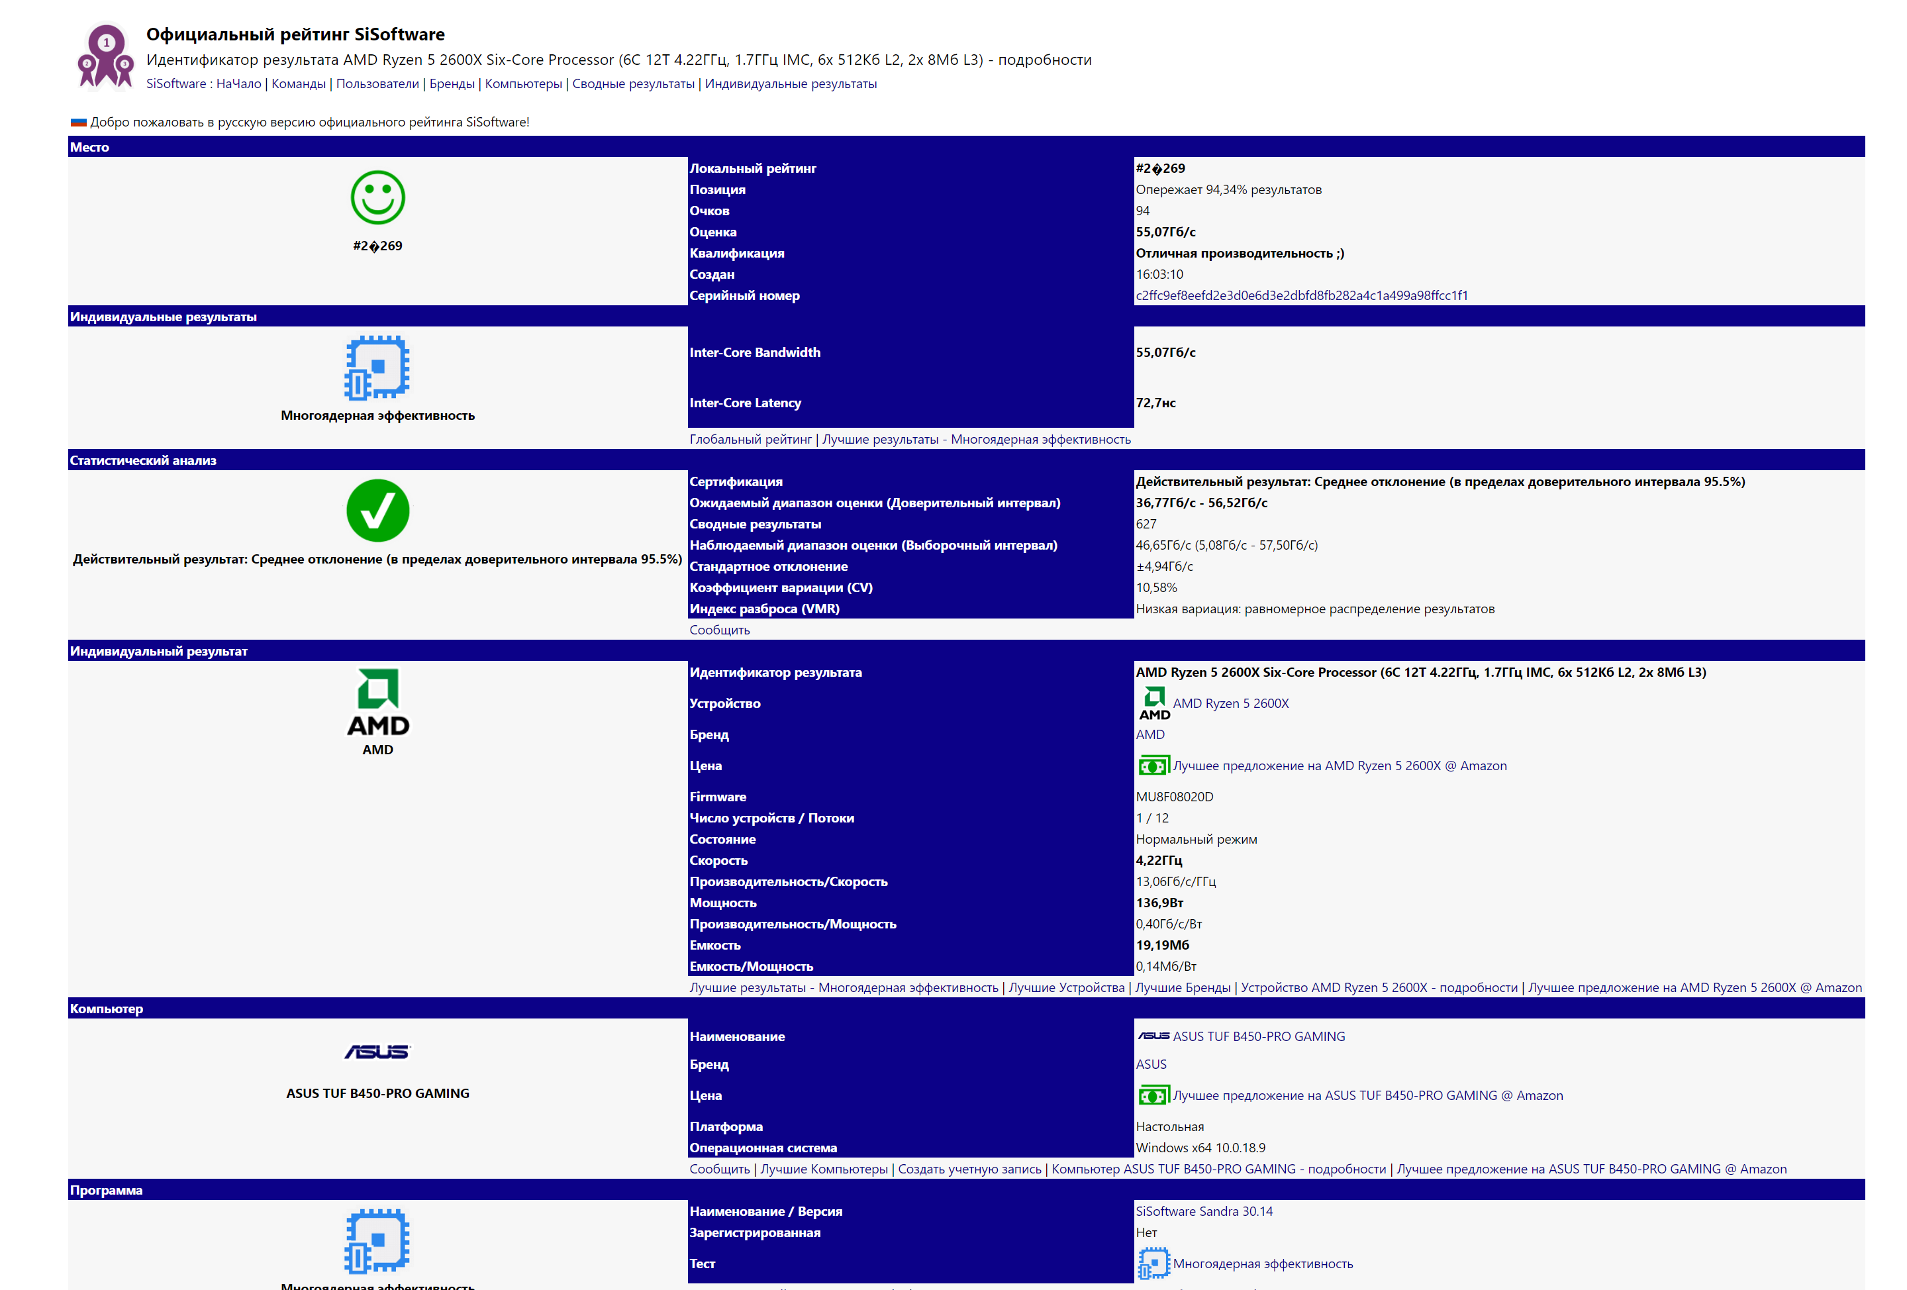Open SiSoftware Sandra 30.14 link
This screenshot has height=1290, width=1907.
[x=1204, y=1211]
